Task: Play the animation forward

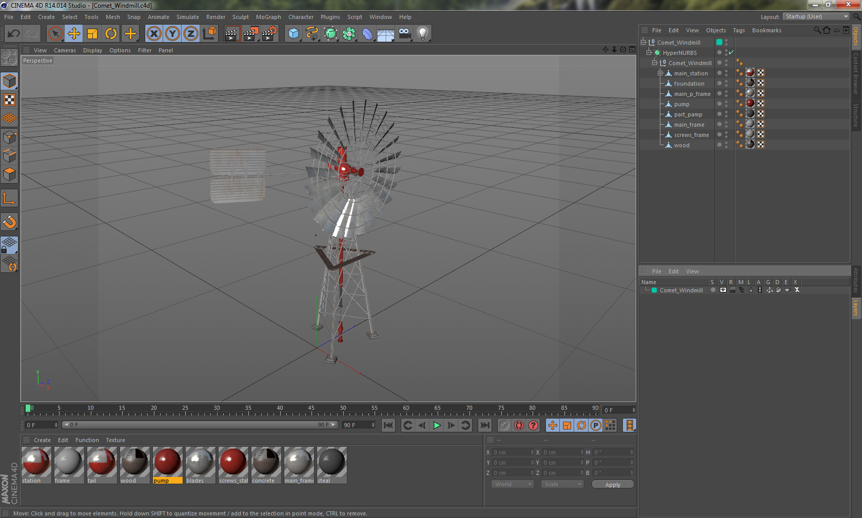Action: [x=437, y=425]
